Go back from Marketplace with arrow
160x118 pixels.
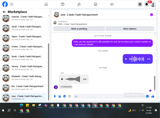pos(4,12)
